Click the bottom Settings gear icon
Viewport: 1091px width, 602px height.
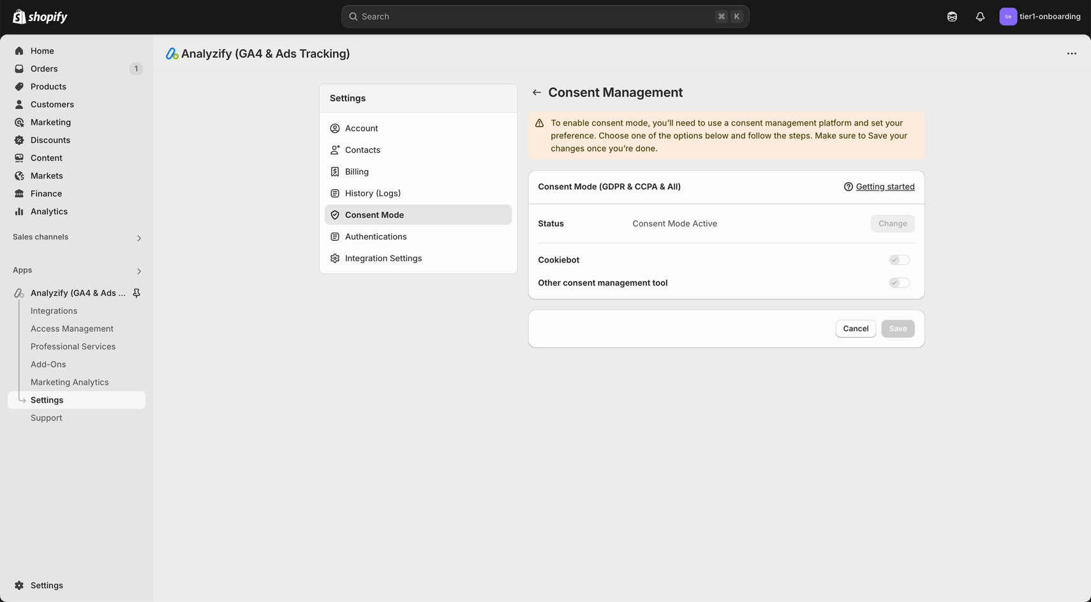click(x=19, y=585)
